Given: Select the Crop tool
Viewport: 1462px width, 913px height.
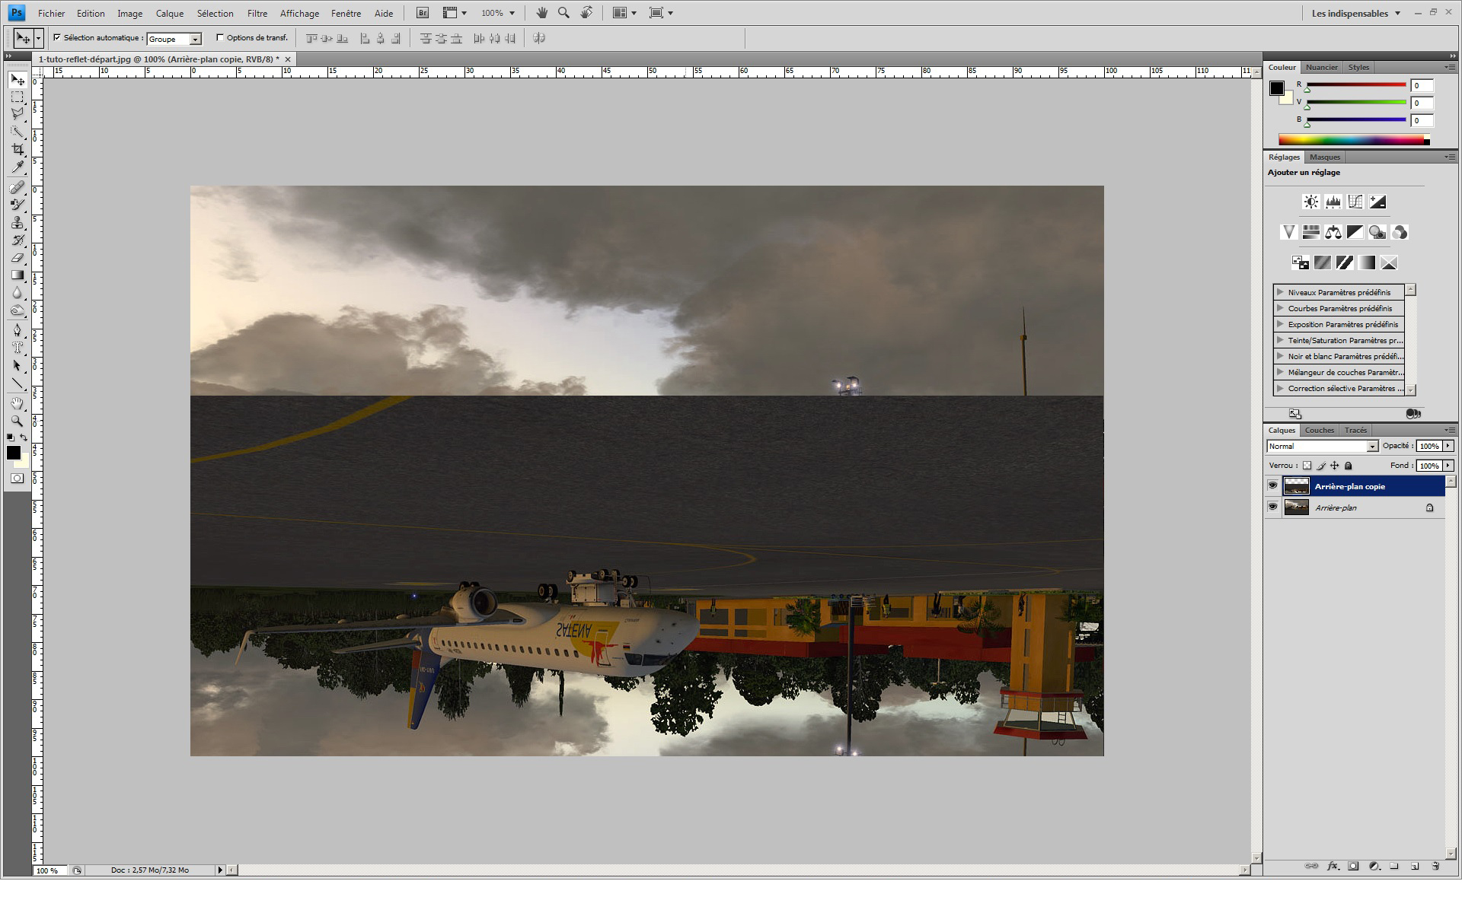Looking at the screenshot, I should coord(17,150).
